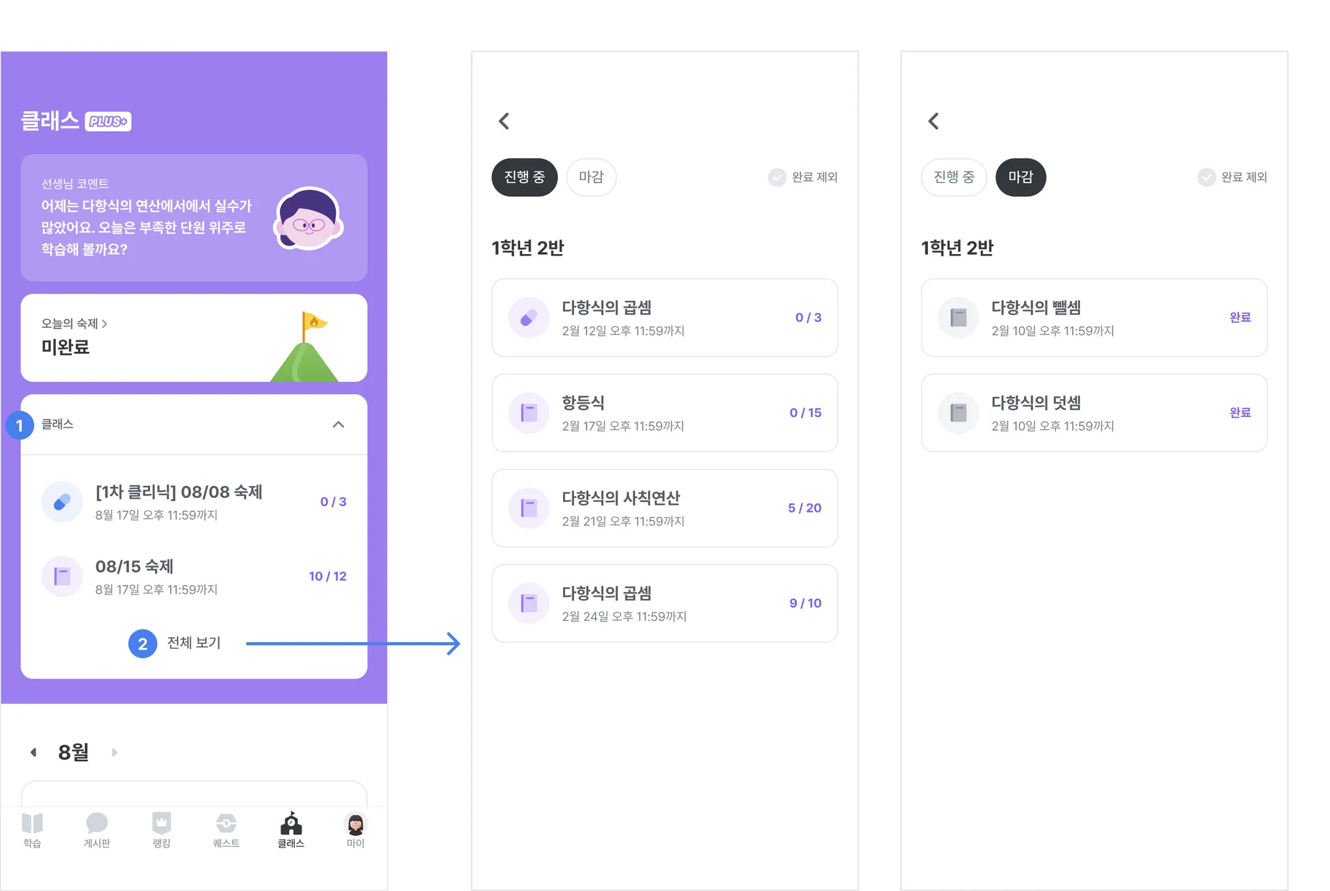This screenshot has height=891, width=1330.
Task: Tap the PLUS badge next to 클래스 title
Action: pos(108,121)
